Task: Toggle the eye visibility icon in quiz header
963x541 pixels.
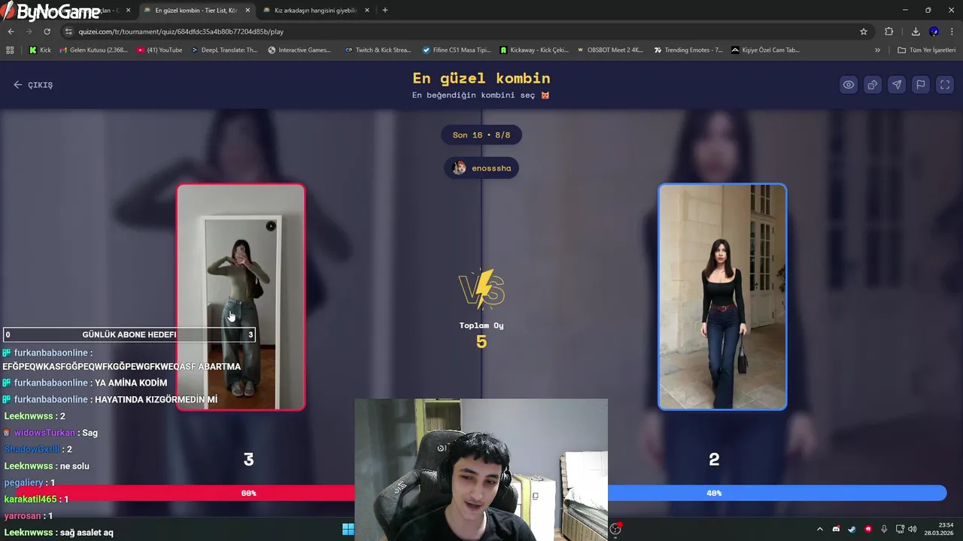Action: click(x=849, y=85)
